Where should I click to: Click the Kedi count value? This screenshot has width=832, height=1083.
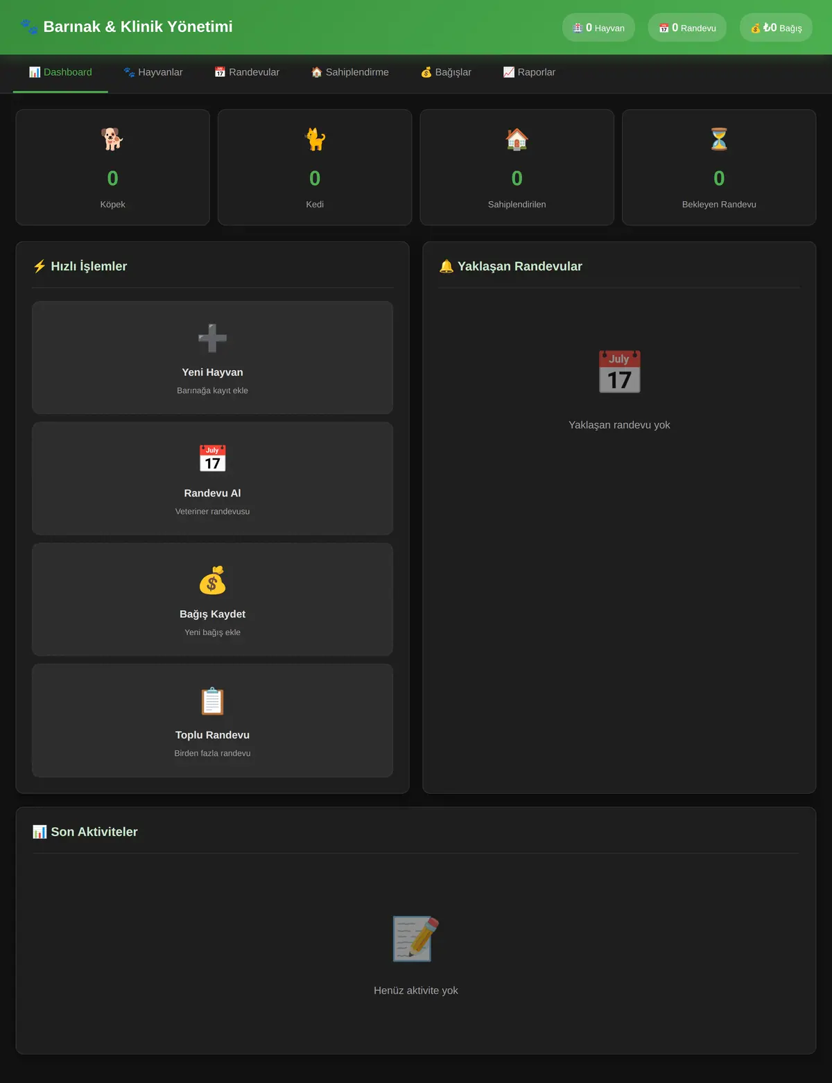315,179
